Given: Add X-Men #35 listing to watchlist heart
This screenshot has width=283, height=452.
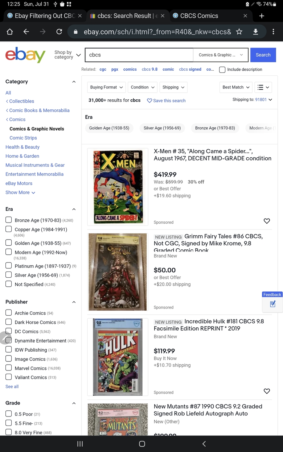Looking at the screenshot, I should [x=267, y=221].
